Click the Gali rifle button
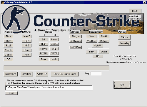The image size is (147, 107). pyautogui.click(x=44, y=39)
